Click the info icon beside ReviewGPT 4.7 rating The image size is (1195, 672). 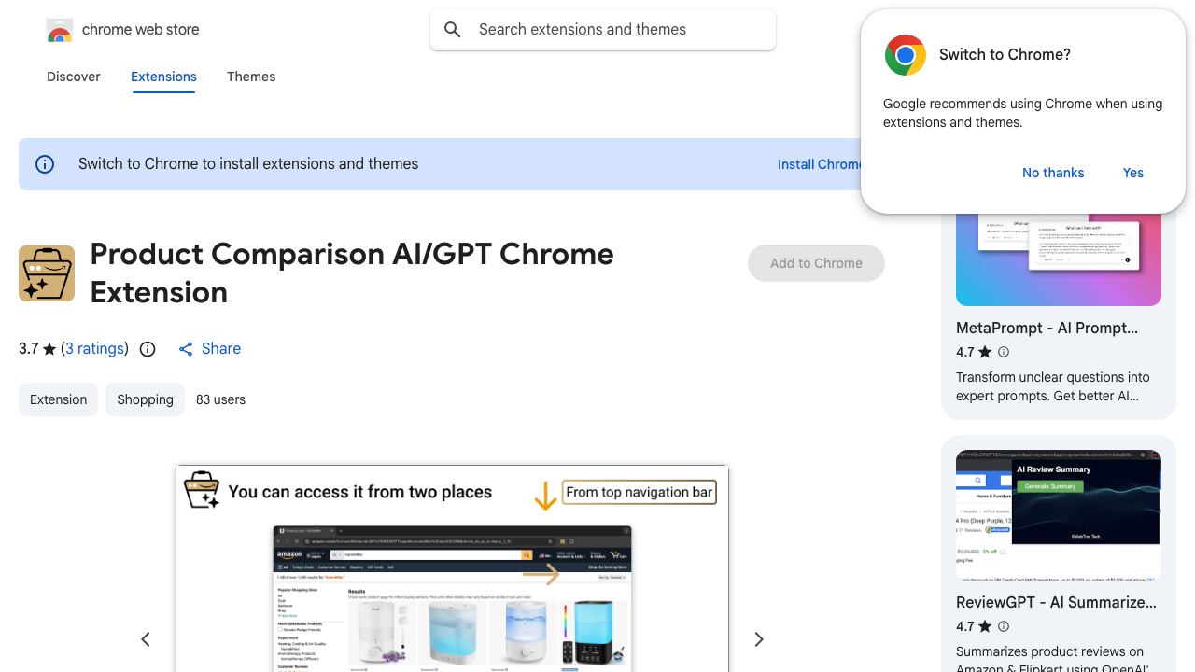[x=1004, y=626]
